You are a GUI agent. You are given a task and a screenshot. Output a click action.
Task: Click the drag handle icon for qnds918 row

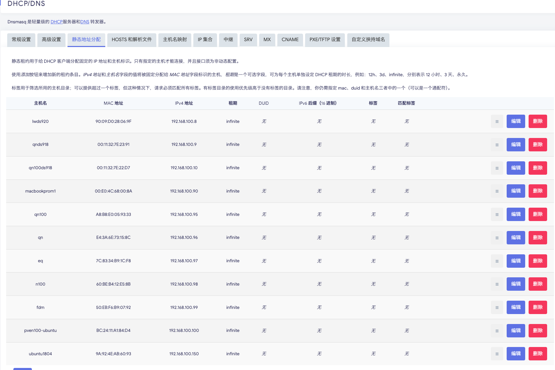497,145
